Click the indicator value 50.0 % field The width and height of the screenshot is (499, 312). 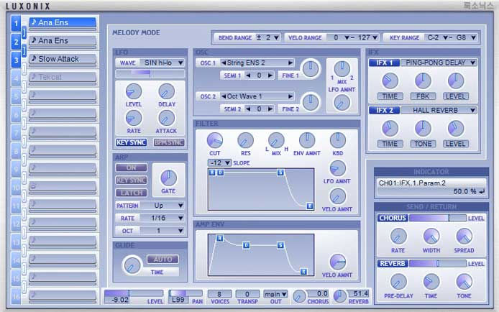[x=431, y=191]
